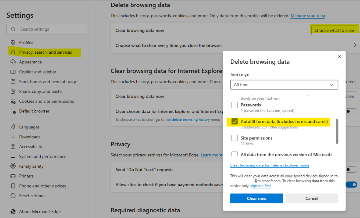
Task: Check the Site permissions box
Action: (234, 138)
